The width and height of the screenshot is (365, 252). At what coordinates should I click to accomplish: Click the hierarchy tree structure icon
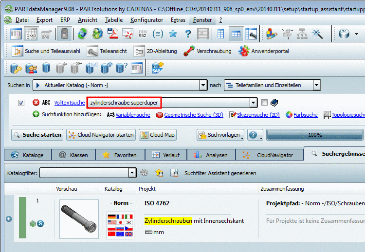coord(302,34)
